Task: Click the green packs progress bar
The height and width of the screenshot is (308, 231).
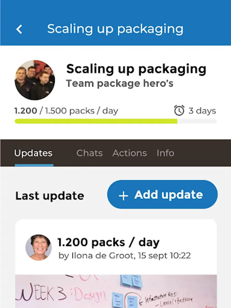Action: (x=96, y=121)
